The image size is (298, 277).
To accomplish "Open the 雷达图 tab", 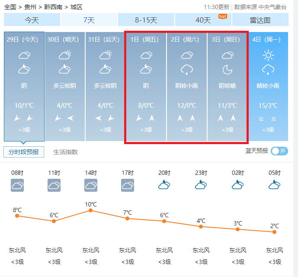I will click(x=260, y=19).
